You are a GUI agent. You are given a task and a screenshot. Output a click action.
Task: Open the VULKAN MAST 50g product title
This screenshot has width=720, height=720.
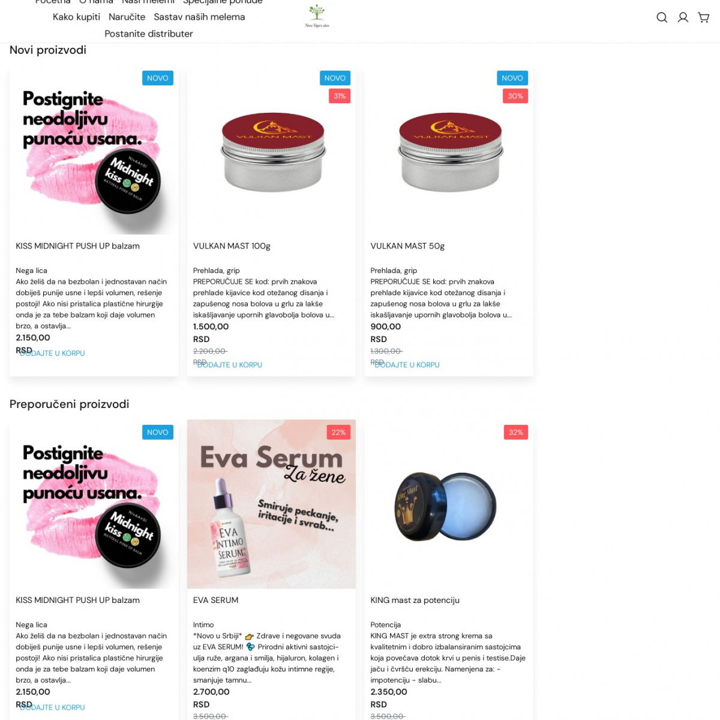tap(407, 246)
